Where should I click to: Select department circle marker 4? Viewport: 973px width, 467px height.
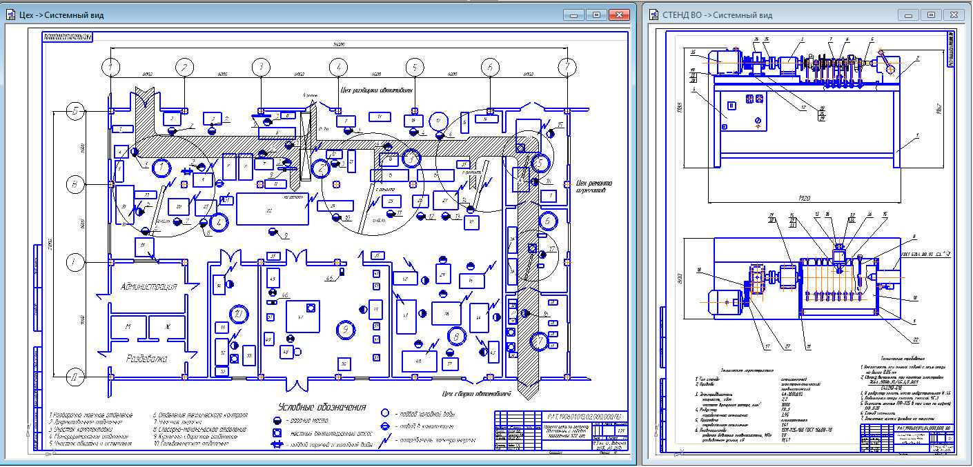(219, 222)
